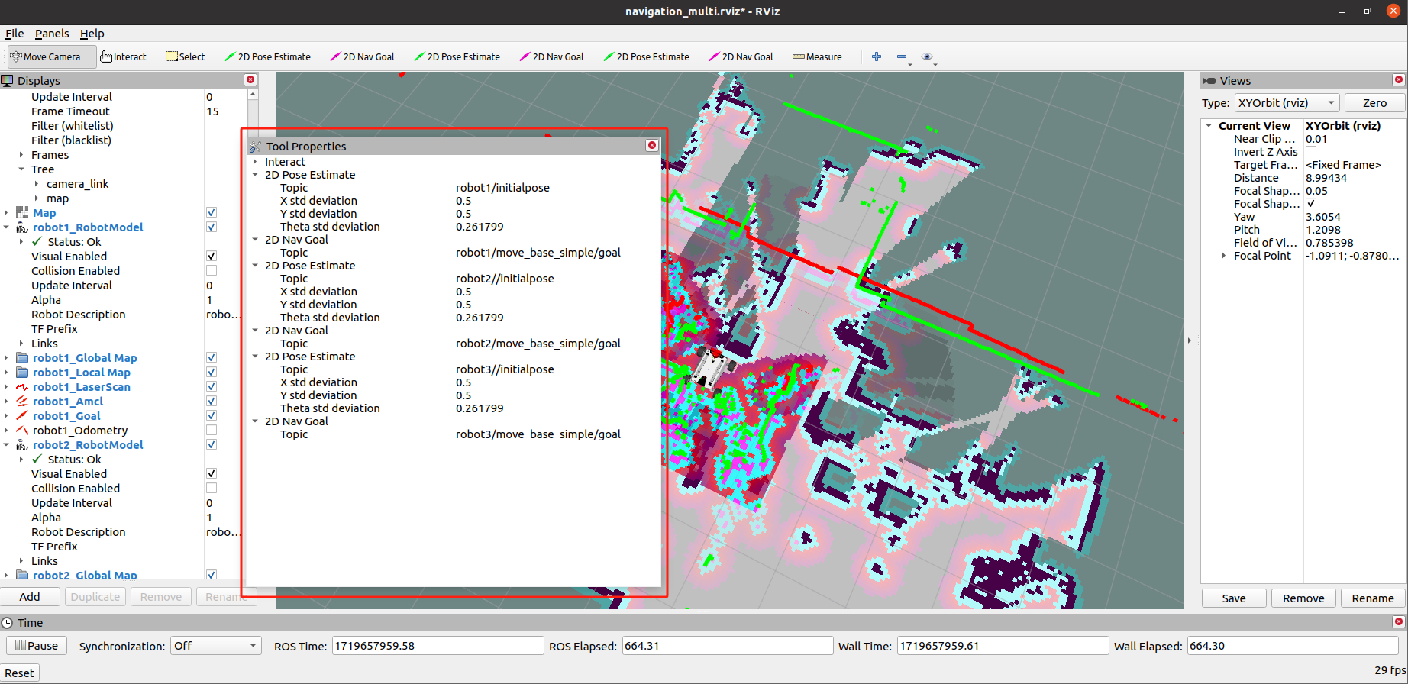Expand the Focal Point property
1408x684 pixels.
1224,255
